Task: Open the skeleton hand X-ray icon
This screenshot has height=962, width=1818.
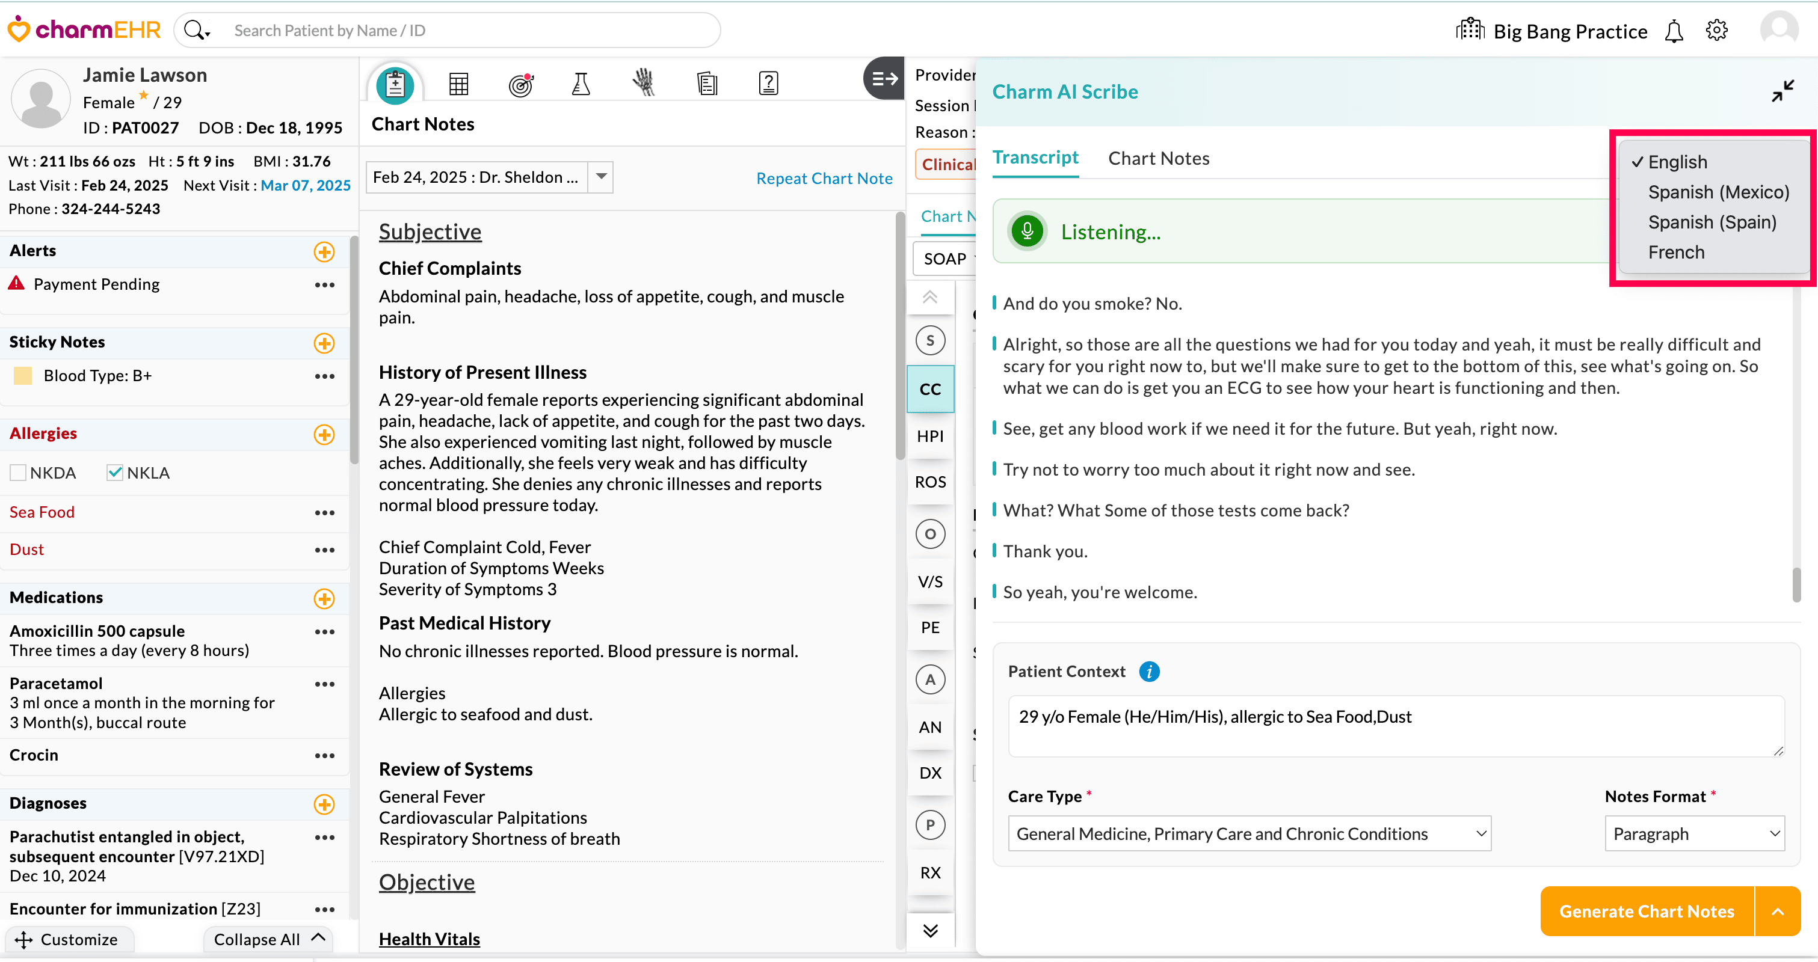Action: pyautogui.click(x=643, y=84)
